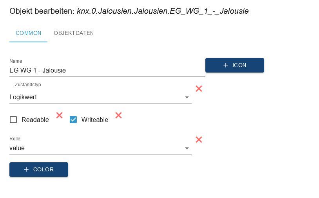The image size is (319, 198).
Task: Switch to the Objektdaten tab
Action: (x=74, y=33)
